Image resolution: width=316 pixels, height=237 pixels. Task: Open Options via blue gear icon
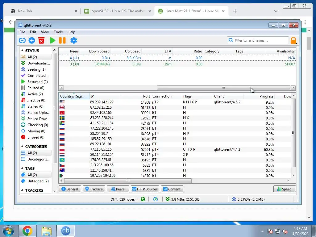pyautogui.click(x=73, y=40)
